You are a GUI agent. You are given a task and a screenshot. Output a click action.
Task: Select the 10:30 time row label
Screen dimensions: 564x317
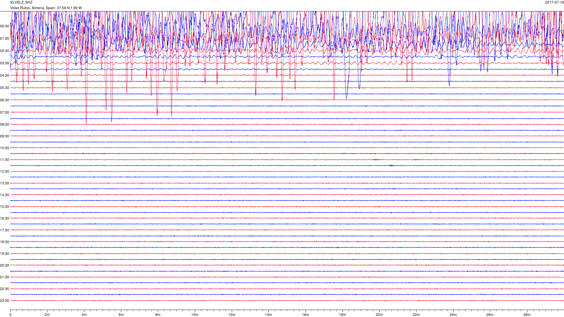5,148
